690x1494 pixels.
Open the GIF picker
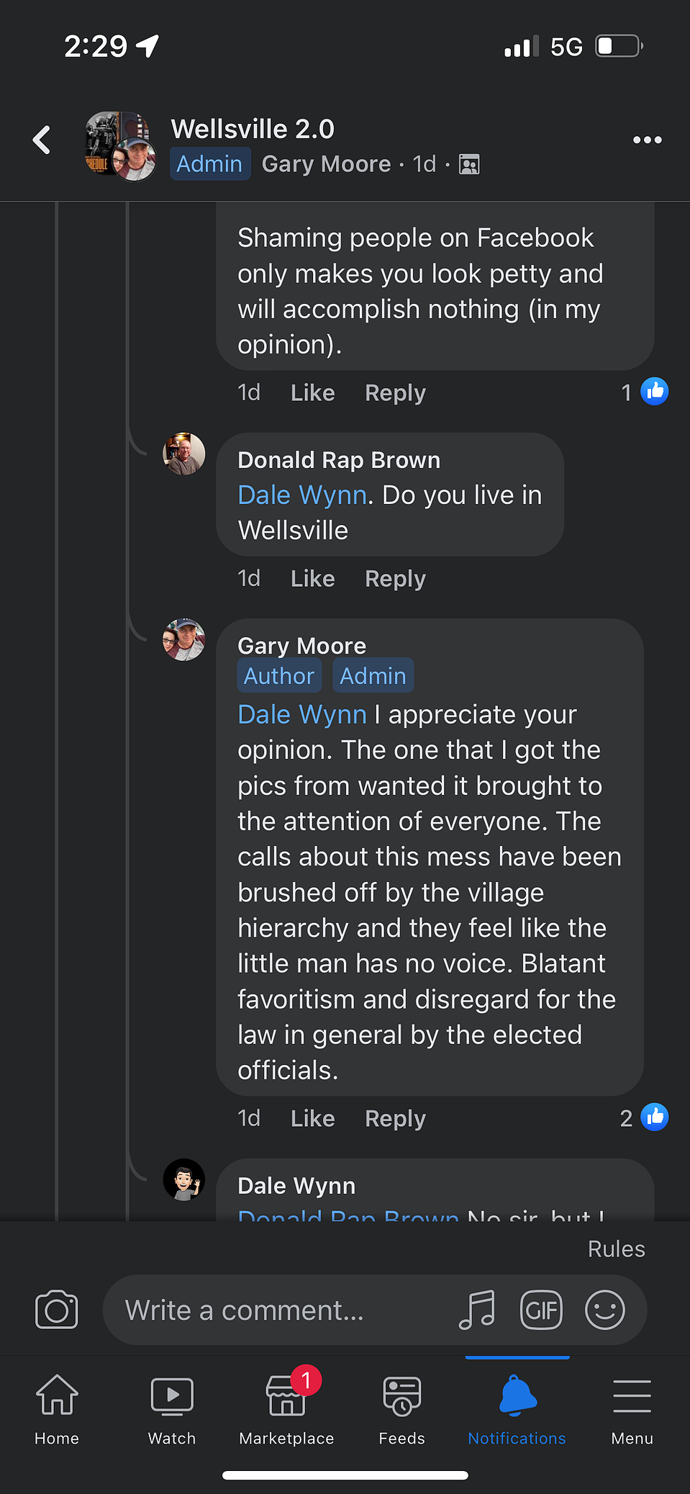tap(541, 1310)
